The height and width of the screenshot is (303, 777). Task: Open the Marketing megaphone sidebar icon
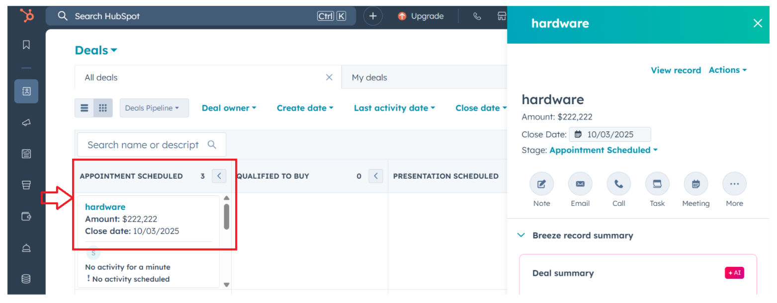coord(26,122)
